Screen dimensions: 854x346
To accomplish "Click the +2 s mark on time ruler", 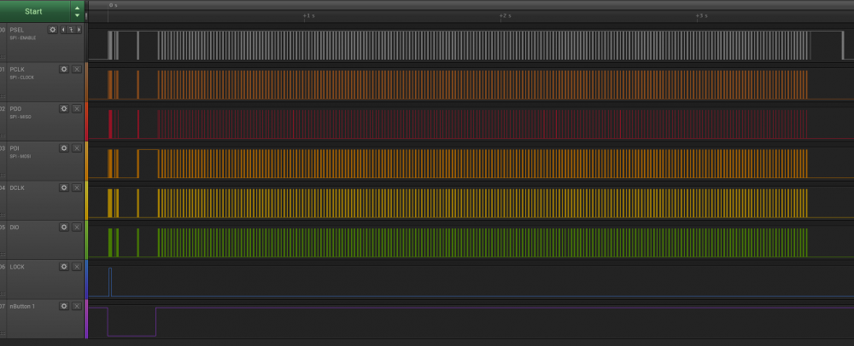I will [x=504, y=15].
